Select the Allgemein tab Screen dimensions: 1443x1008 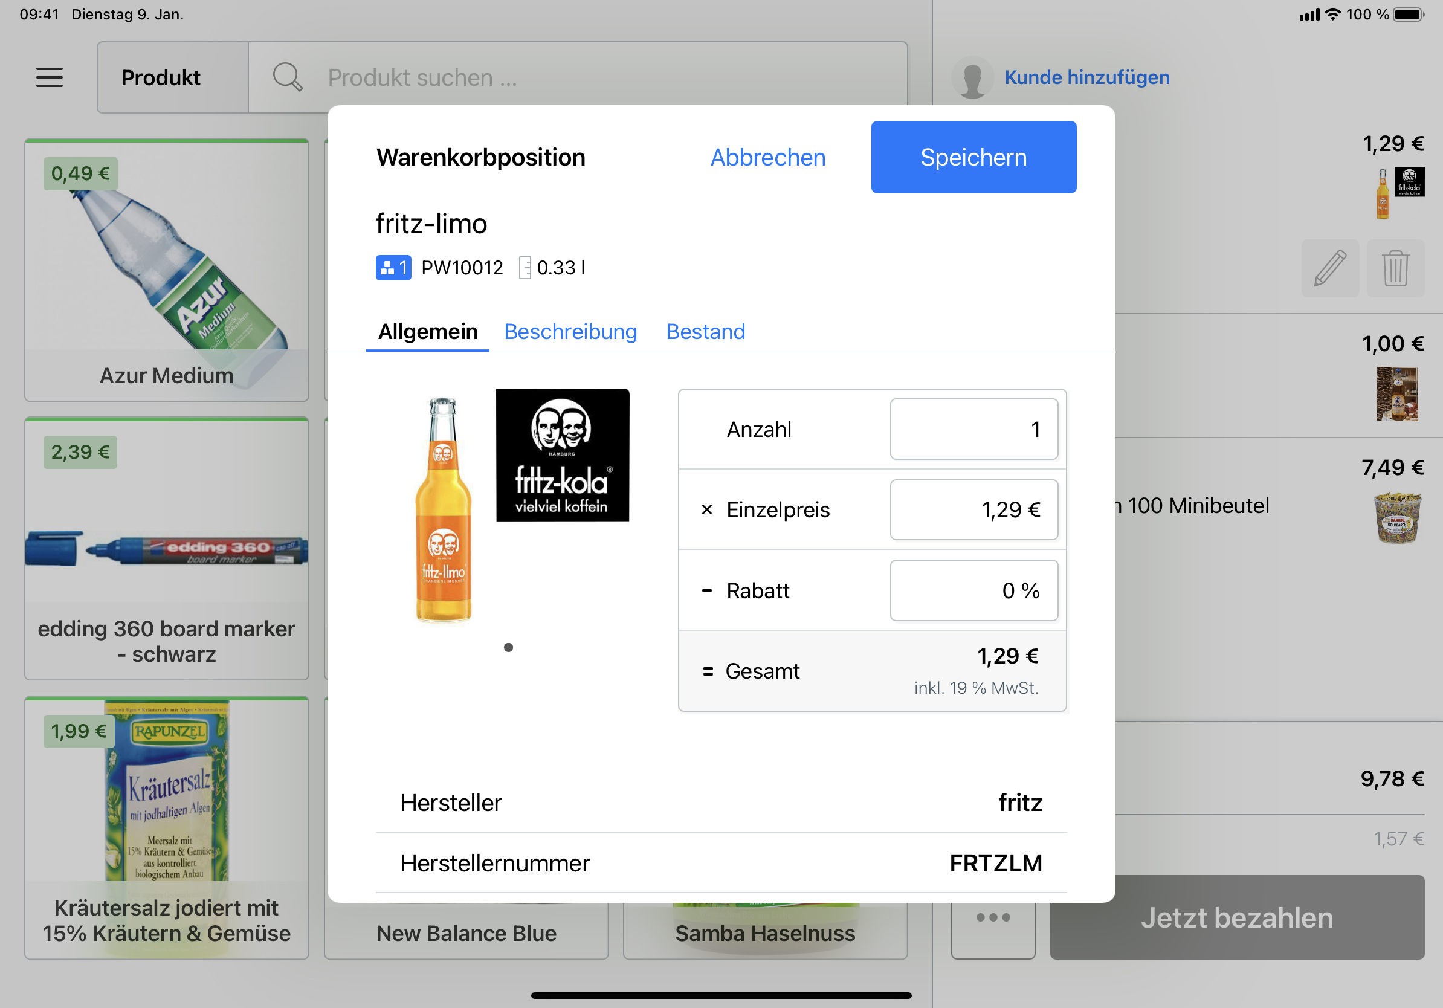click(x=427, y=331)
